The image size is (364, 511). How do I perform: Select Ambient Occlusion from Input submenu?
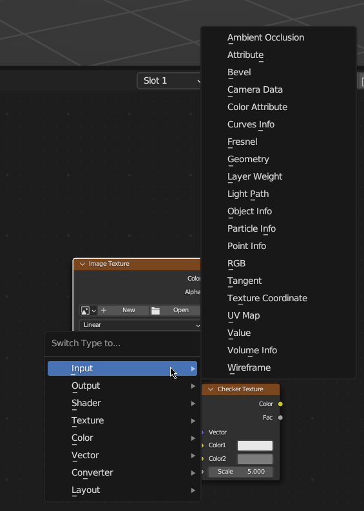(279, 37)
